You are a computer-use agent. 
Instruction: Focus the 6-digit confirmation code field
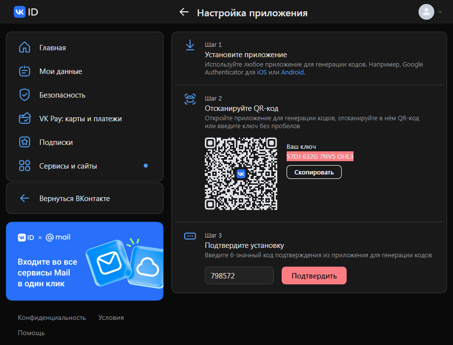pos(239,276)
